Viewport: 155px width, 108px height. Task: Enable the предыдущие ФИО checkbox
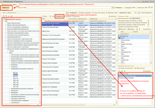click(x=124, y=8)
